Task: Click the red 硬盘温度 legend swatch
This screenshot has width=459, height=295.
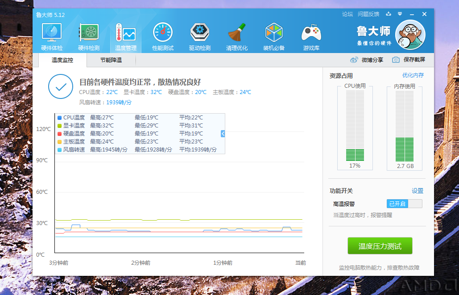Action: click(x=59, y=134)
